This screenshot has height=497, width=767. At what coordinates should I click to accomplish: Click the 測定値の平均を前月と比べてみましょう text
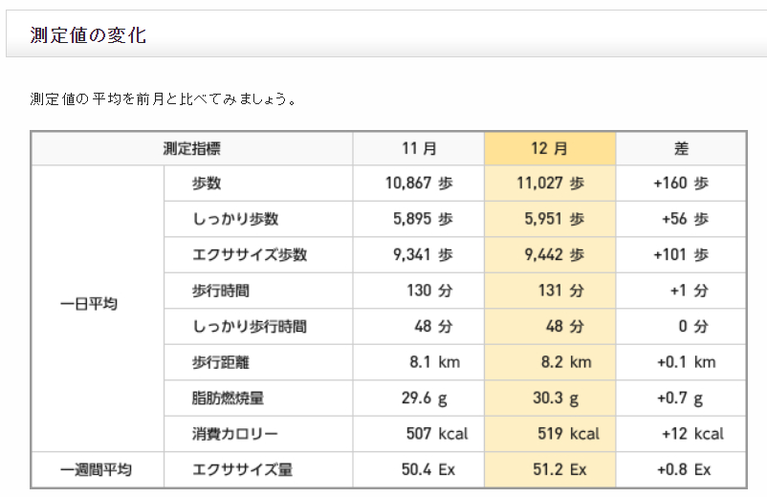163,99
